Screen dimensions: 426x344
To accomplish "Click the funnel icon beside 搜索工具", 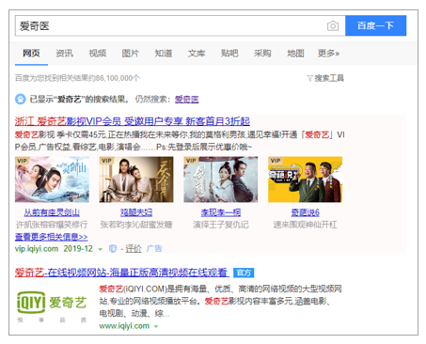I will click(x=309, y=78).
